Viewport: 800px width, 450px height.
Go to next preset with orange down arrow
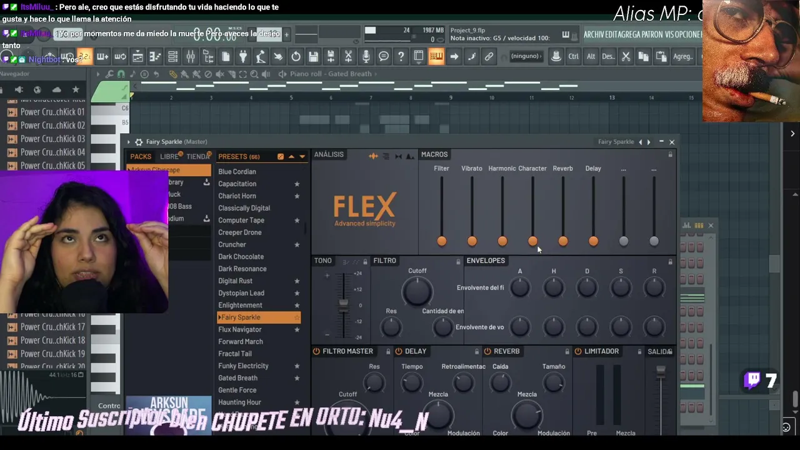tap(302, 156)
